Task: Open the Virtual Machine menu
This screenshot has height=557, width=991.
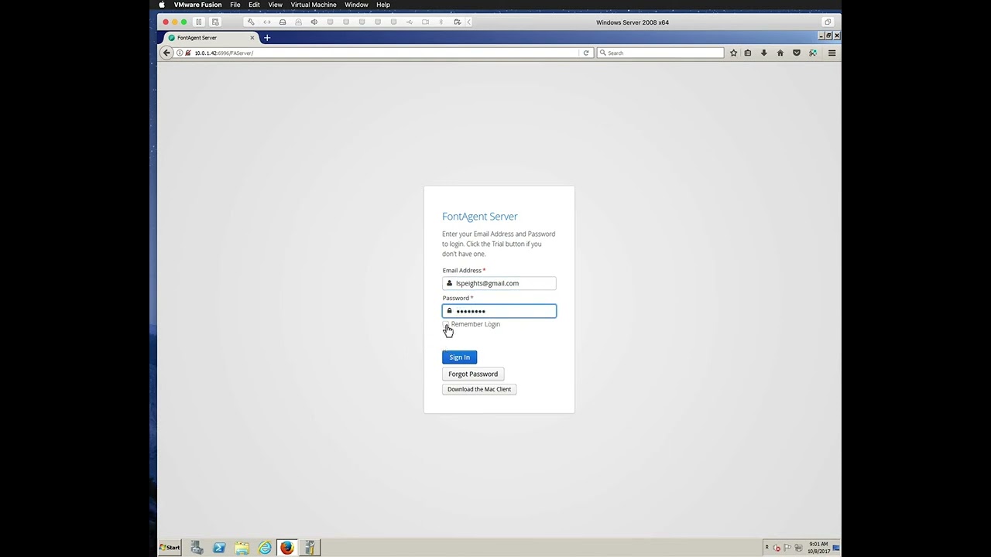Action: coord(314,5)
